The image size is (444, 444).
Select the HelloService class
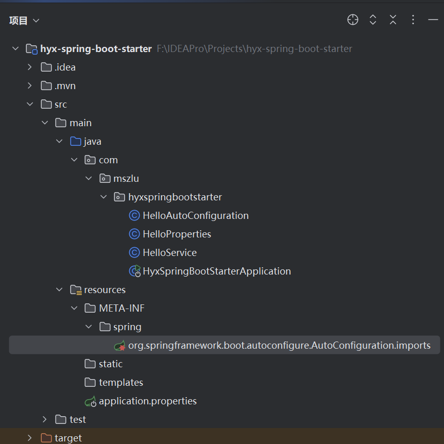(x=169, y=252)
